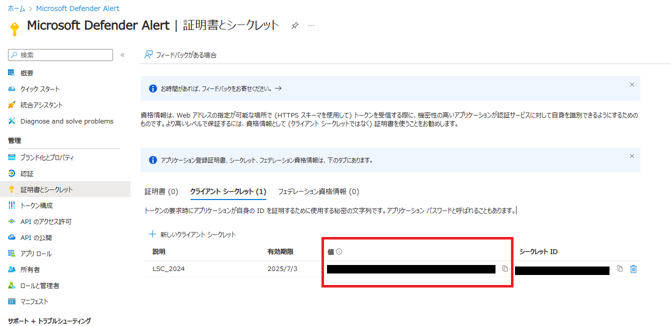Copy the secret ID to clipboard
This screenshot has width=671, height=326.
pyautogui.click(x=620, y=269)
